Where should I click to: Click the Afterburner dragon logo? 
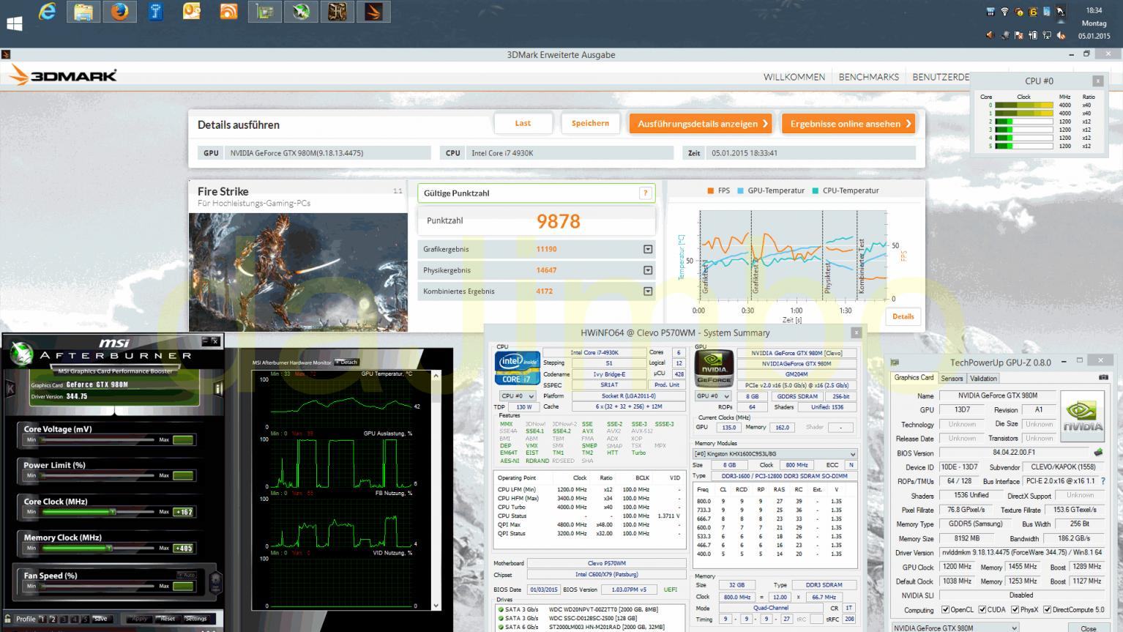21,354
